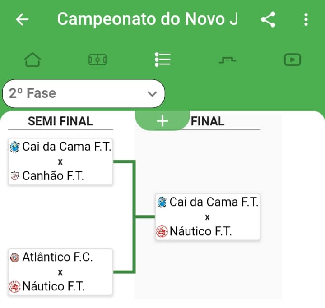Click the FINAL column header
The width and height of the screenshot is (325, 308).
[x=208, y=121]
